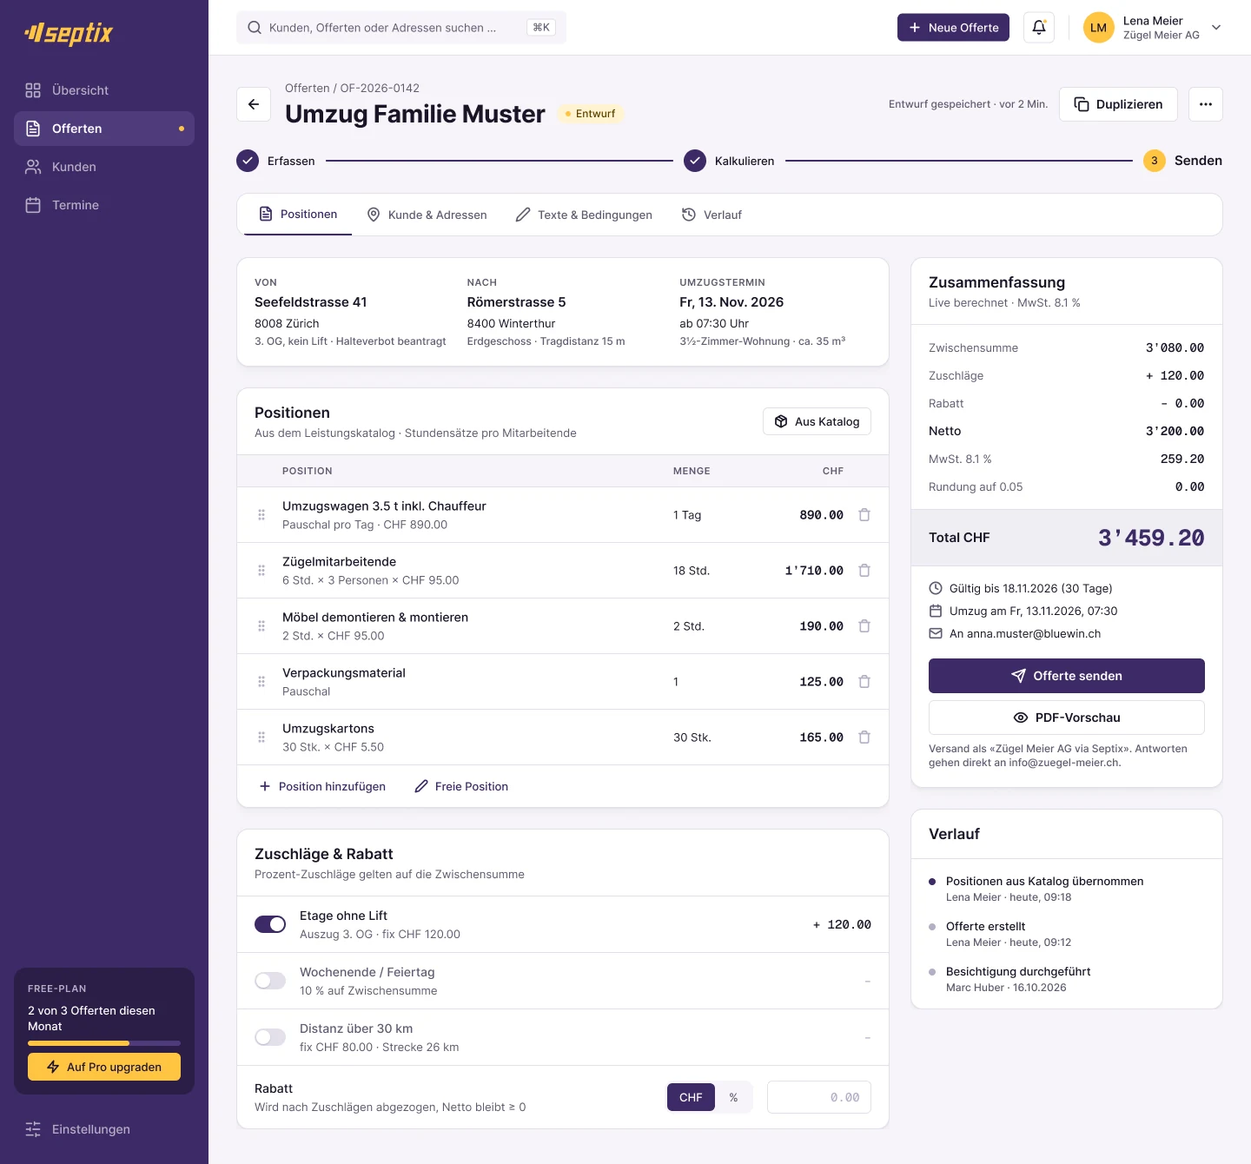Open Einstellungen in the sidebar
This screenshot has width=1251, height=1164.
[104, 1129]
